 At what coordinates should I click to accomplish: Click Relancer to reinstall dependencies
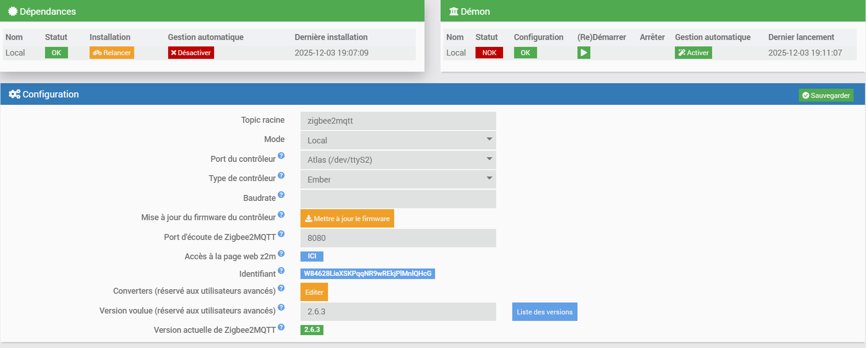click(112, 53)
